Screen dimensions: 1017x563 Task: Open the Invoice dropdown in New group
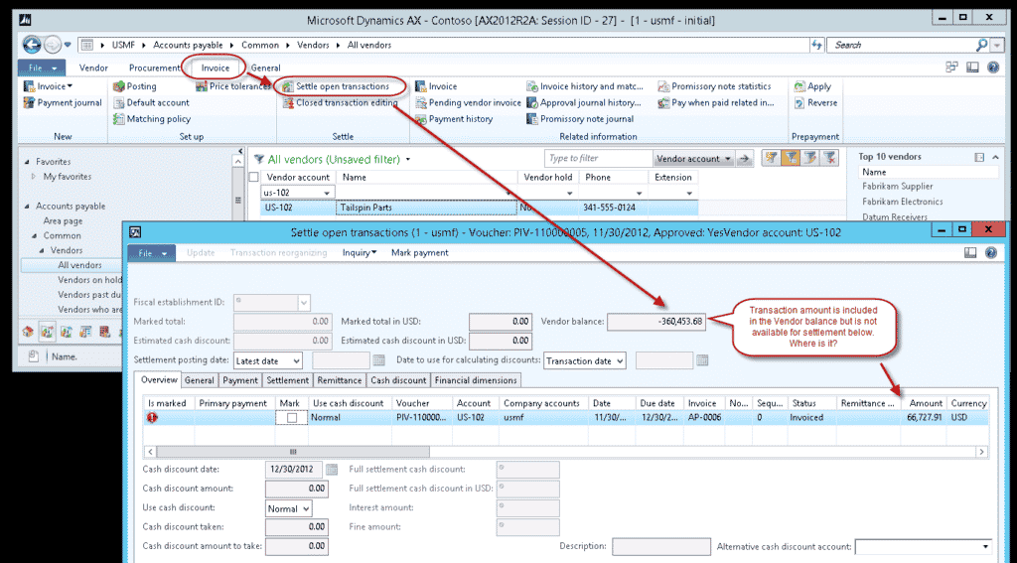[49, 86]
